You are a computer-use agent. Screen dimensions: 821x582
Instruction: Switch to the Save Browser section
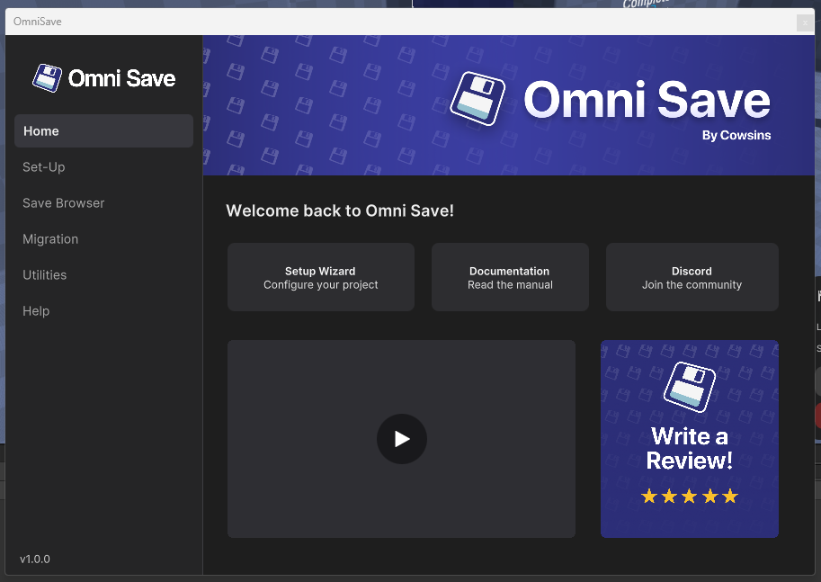click(x=64, y=203)
